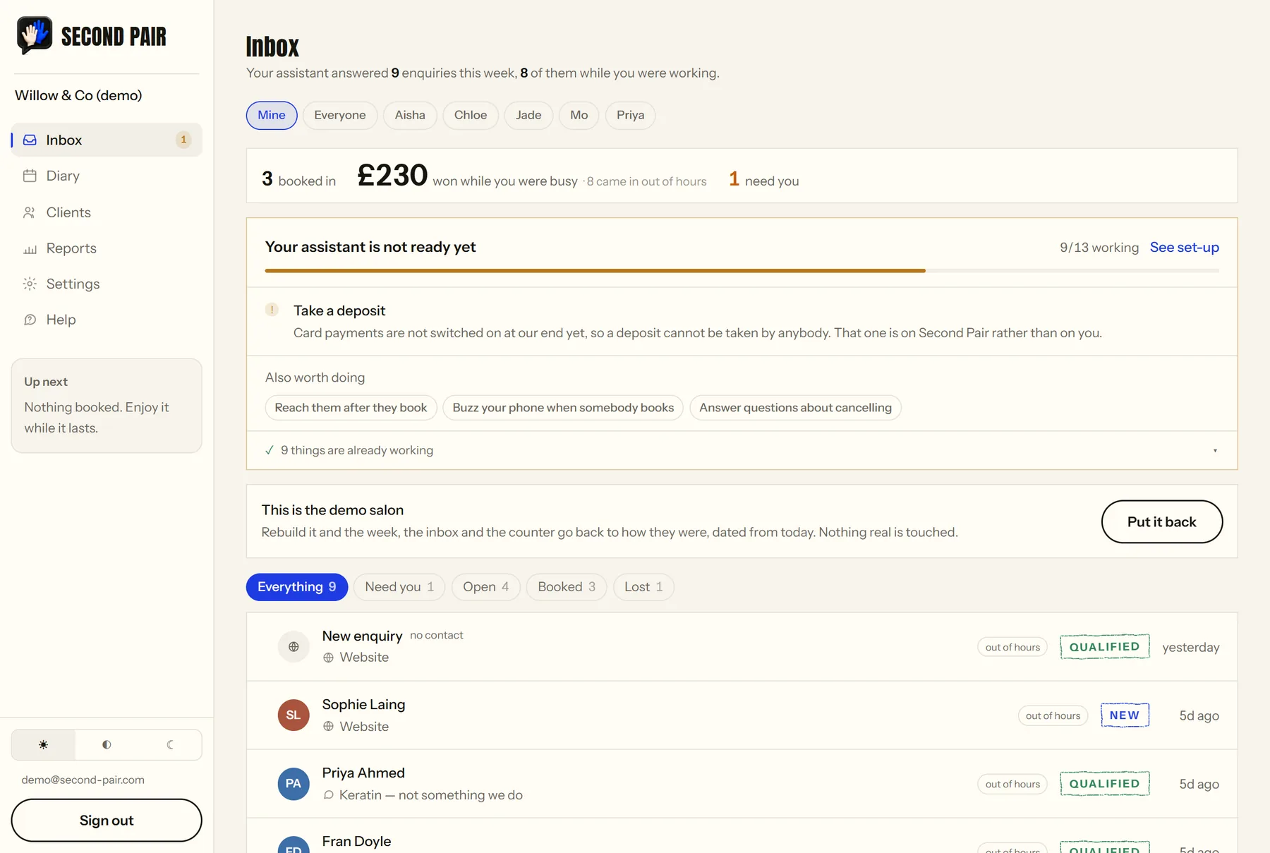This screenshot has width=1270, height=853.
Task: Show Booked 3 enquiries tab
Action: point(567,587)
